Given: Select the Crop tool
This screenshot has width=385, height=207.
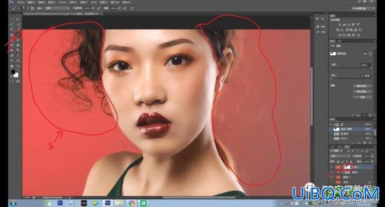Looking at the screenshot, I should (12, 29).
